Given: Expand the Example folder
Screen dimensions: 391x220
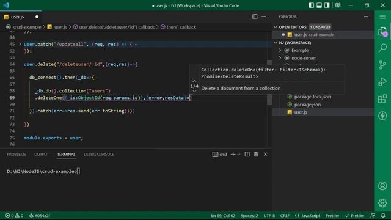Looking at the screenshot, I should pos(280,50).
